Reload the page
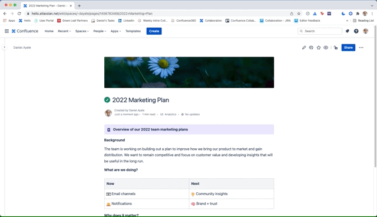 pyautogui.click(x=19, y=14)
